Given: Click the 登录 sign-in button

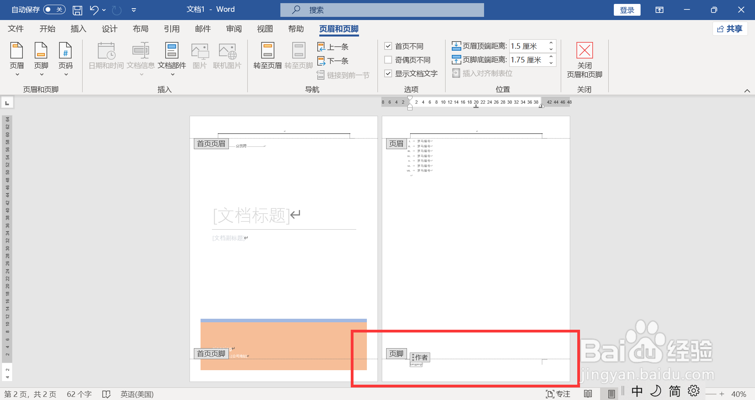Looking at the screenshot, I should coord(627,10).
